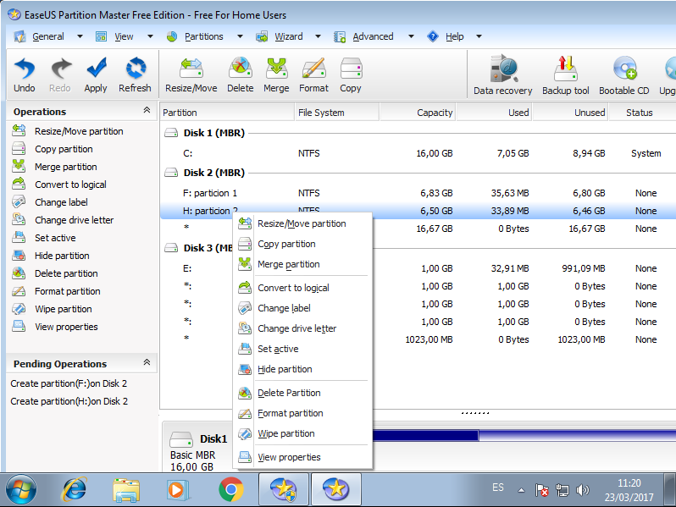Select Wipe partition in Operations panel
The height and width of the screenshot is (507, 676).
click(x=53, y=309)
